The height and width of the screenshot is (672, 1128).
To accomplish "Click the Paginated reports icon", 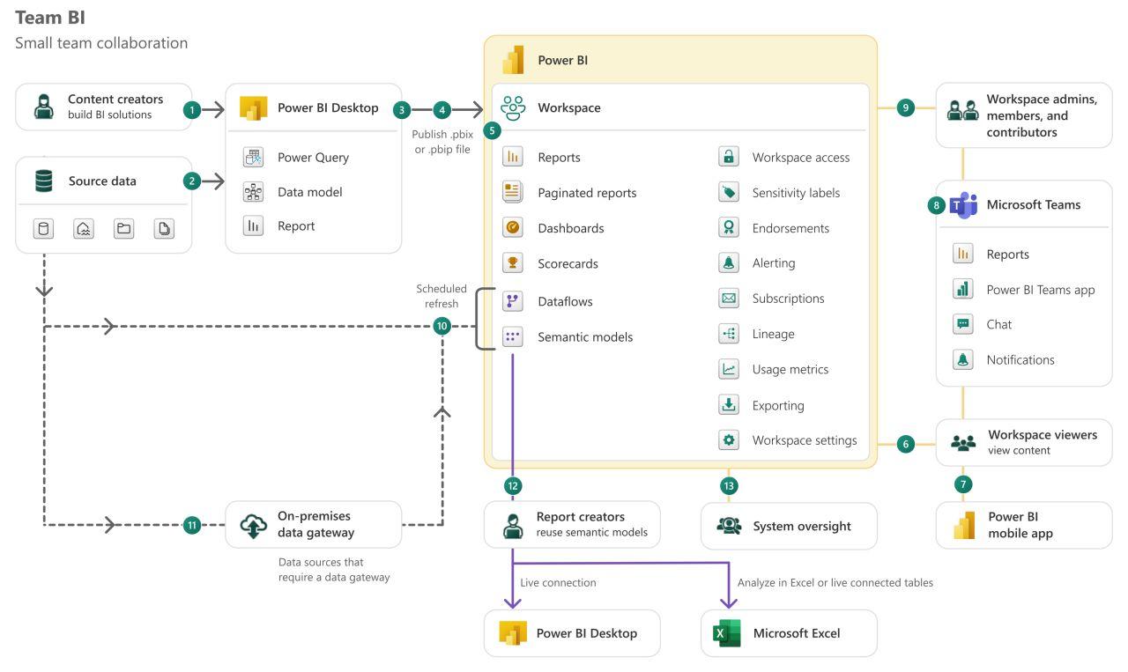I will 513,192.
